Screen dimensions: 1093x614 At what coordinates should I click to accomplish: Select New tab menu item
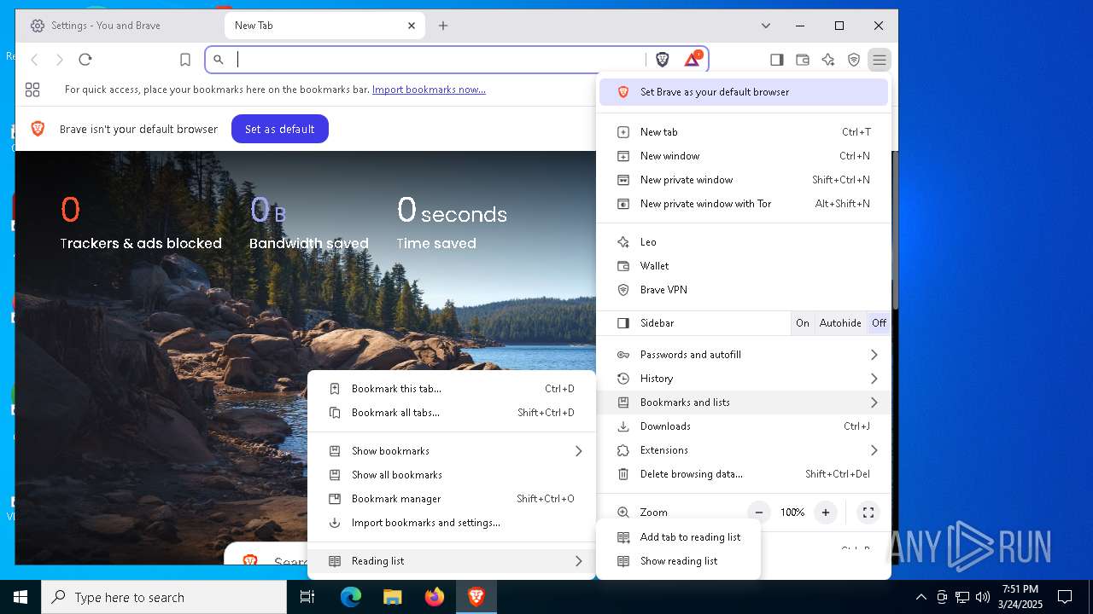click(x=744, y=132)
